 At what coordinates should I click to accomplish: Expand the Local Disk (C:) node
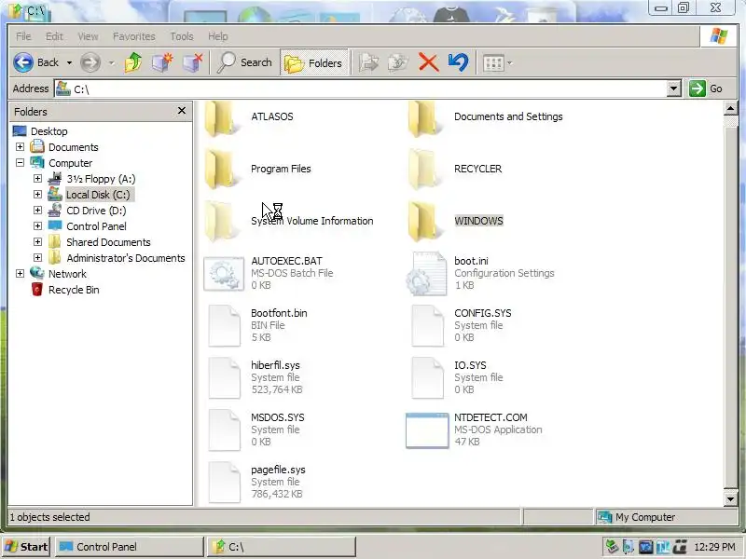pyautogui.click(x=37, y=195)
